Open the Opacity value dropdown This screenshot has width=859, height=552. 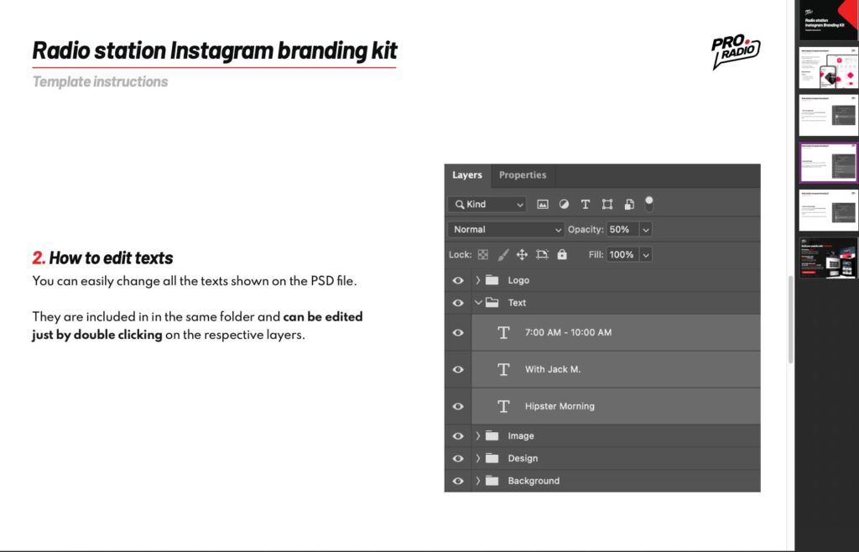tap(646, 229)
